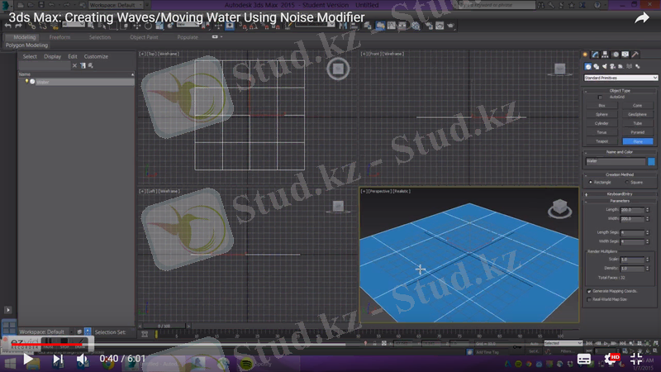
Task: Select the Helpers category icon
Action: [x=621, y=67]
